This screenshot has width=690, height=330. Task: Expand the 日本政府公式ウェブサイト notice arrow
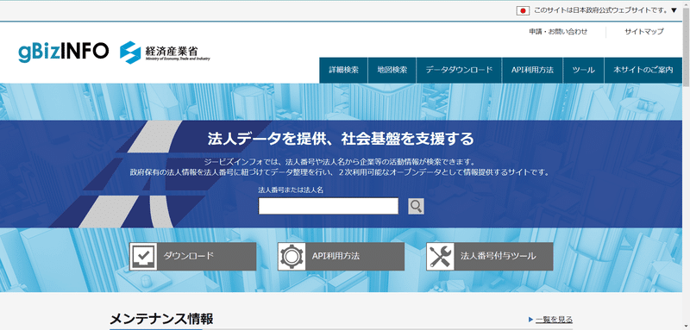tap(674, 10)
